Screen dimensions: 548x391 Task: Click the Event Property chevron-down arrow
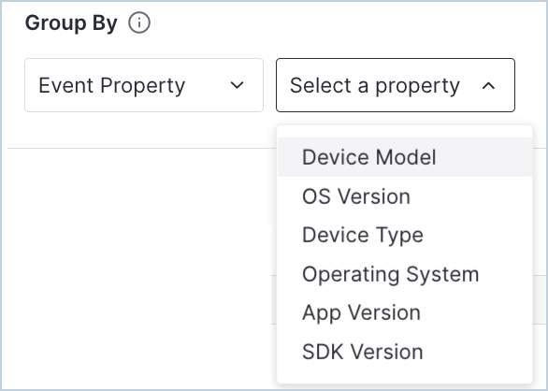click(x=237, y=85)
